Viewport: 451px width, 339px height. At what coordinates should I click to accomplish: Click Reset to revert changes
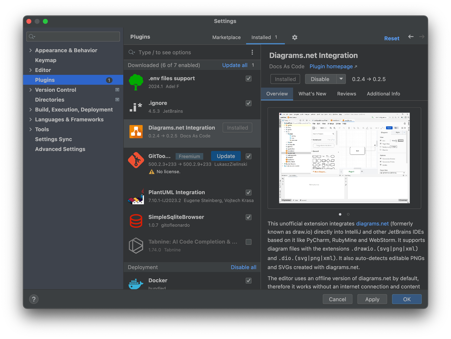click(392, 38)
